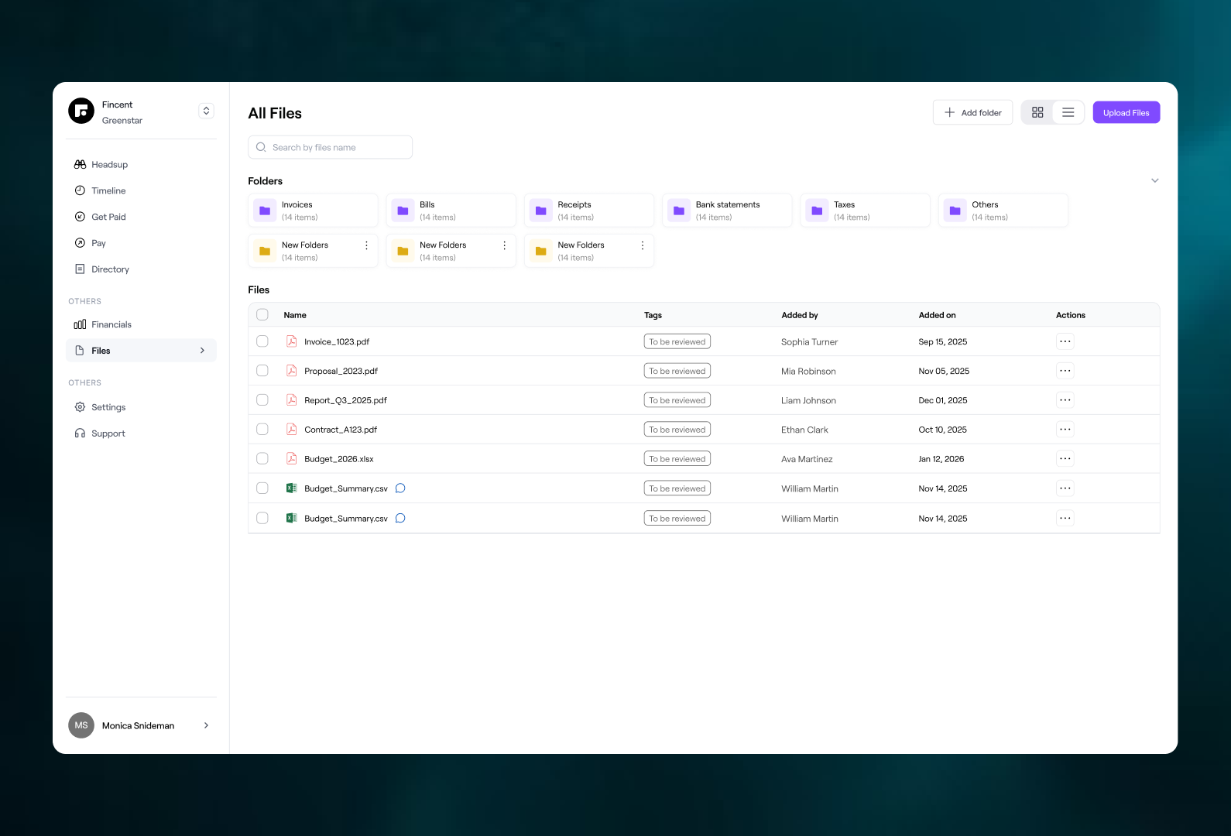This screenshot has width=1231, height=836.
Task: Click the Fincent logo icon
Action: tap(81, 111)
